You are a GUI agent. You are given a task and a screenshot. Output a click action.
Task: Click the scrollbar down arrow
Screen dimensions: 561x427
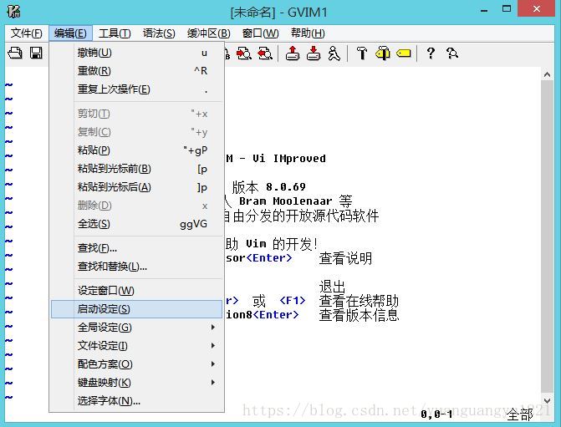pyautogui.click(x=547, y=400)
